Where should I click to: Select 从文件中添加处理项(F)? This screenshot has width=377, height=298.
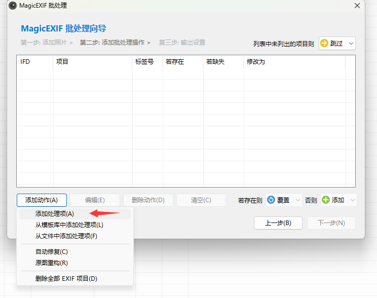coord(75,236)
